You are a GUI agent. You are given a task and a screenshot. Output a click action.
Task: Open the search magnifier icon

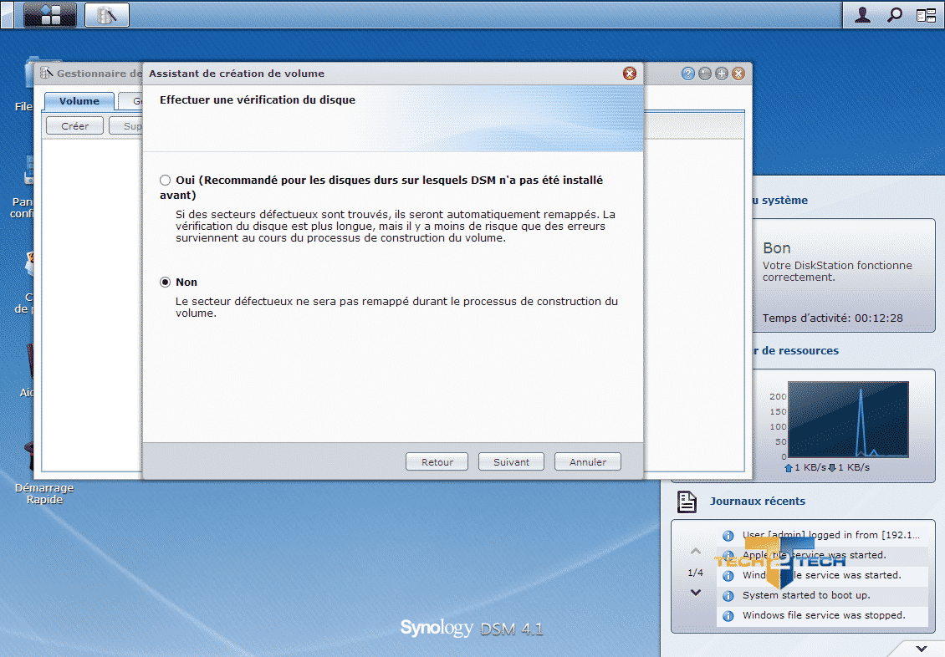pos(894,14)
